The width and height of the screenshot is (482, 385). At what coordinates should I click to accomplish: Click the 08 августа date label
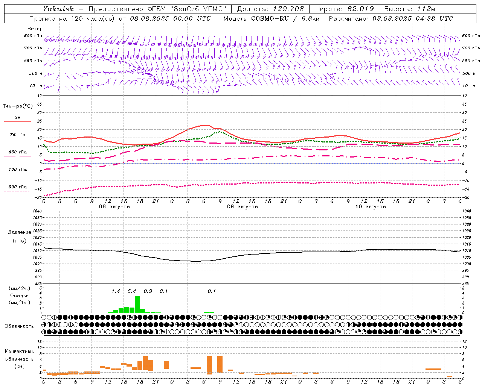pyautogui.click(x=114, y=207)
